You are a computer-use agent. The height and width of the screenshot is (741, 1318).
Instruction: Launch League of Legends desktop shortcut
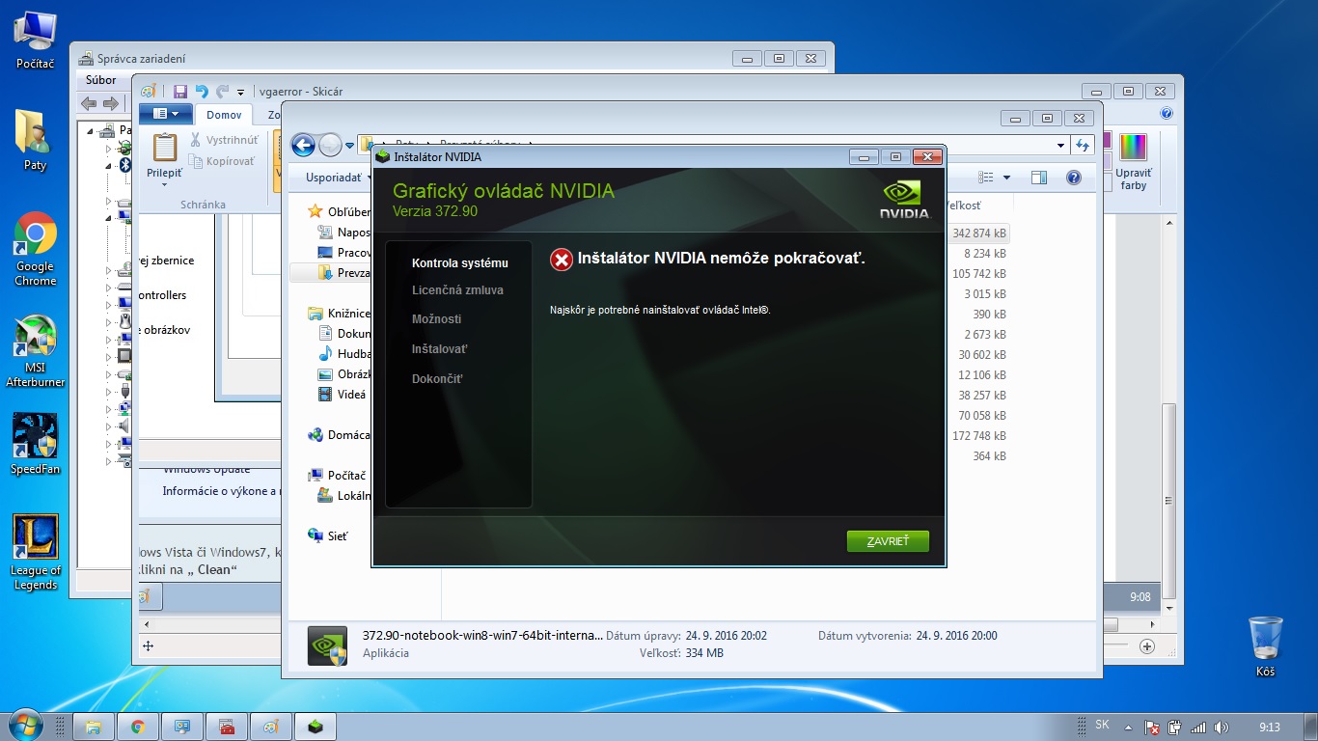(x=36, y=553)
